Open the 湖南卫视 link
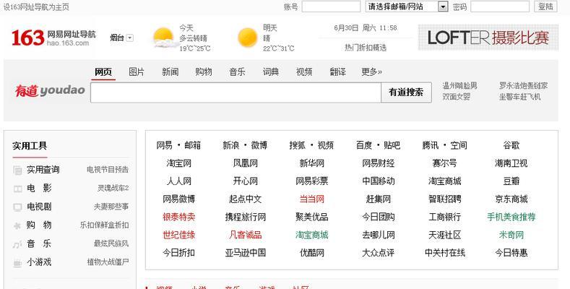This screenshot has height=289, width=570. pos(511,163)
